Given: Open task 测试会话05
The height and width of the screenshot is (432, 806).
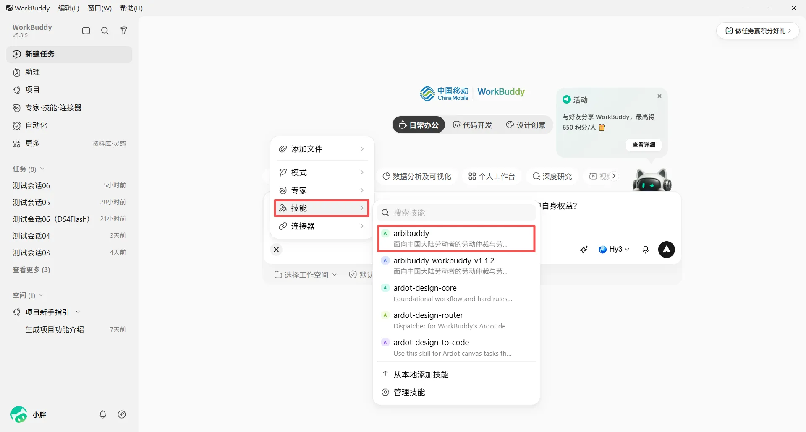Looking at the screenshot, I should [69, 202].
